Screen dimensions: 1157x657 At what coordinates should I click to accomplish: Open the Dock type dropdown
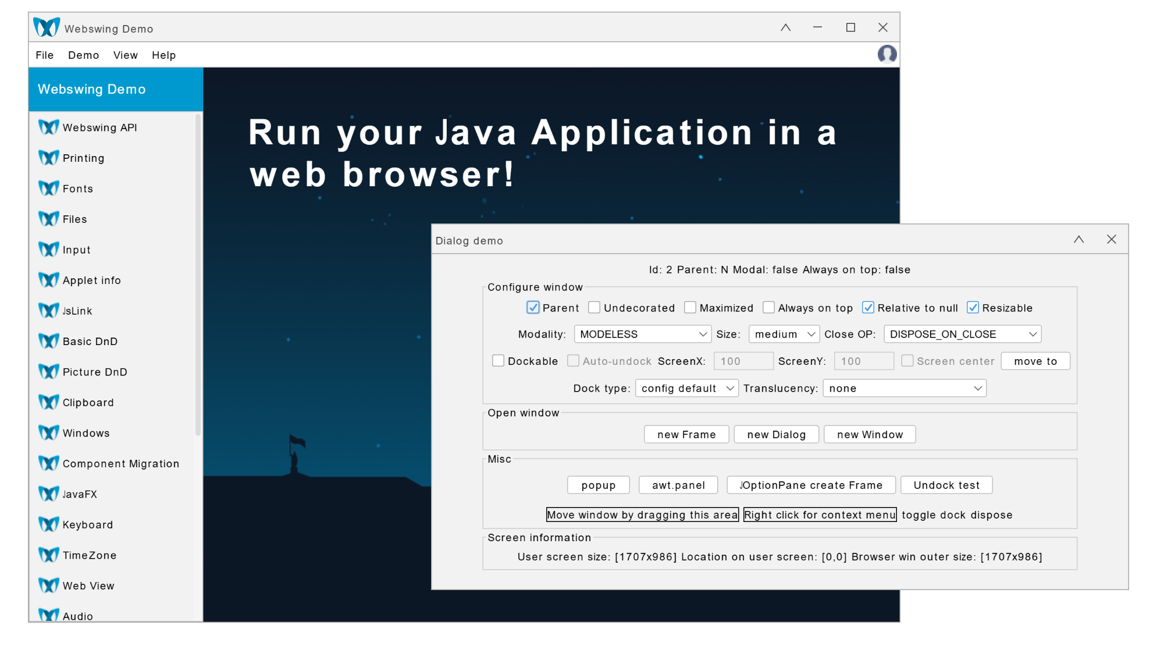coord(686,388)
